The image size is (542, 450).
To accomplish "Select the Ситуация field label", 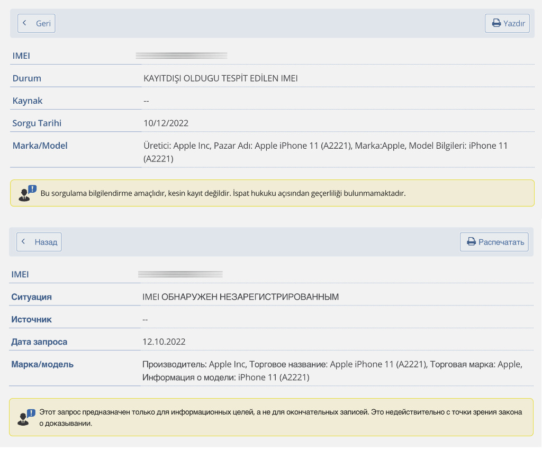I will coord(32,297).
